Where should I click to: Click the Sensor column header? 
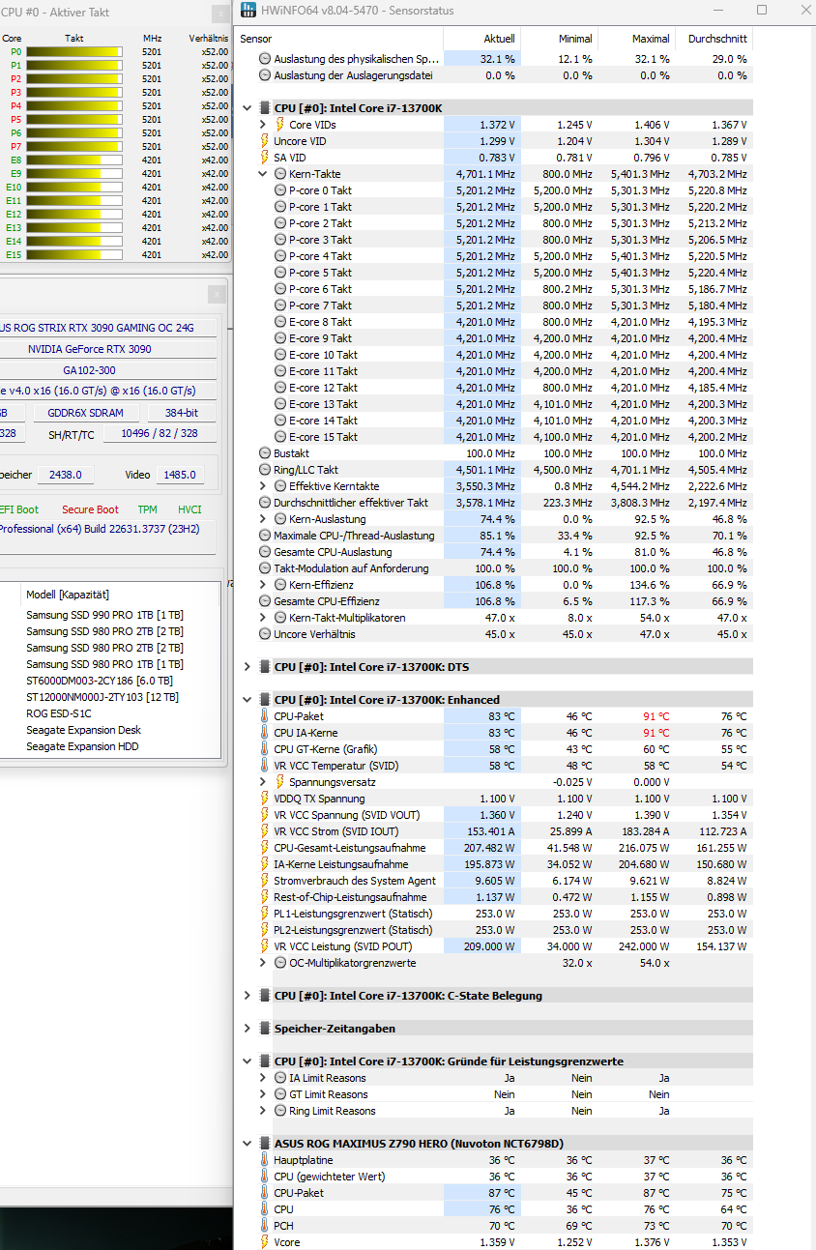[339, 39]
